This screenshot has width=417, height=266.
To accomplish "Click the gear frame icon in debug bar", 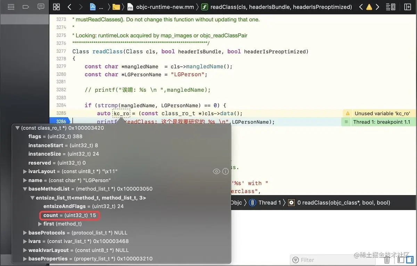I will pyautogui.click(x=292, y=203).
